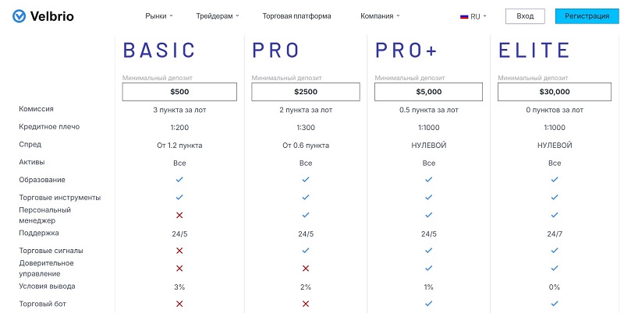Open the Трейдерам dropdown menu
Viewport: 624px width, 313px height.
point(217,16)
